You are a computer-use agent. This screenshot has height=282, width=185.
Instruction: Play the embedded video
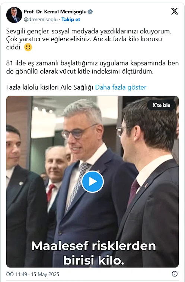pyautogui.click(x=92, y=182)
